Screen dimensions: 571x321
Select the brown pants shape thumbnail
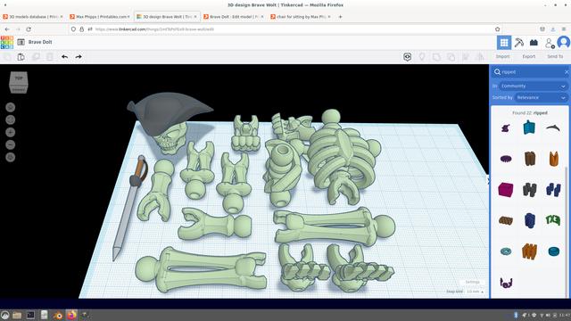click(530, 159)
